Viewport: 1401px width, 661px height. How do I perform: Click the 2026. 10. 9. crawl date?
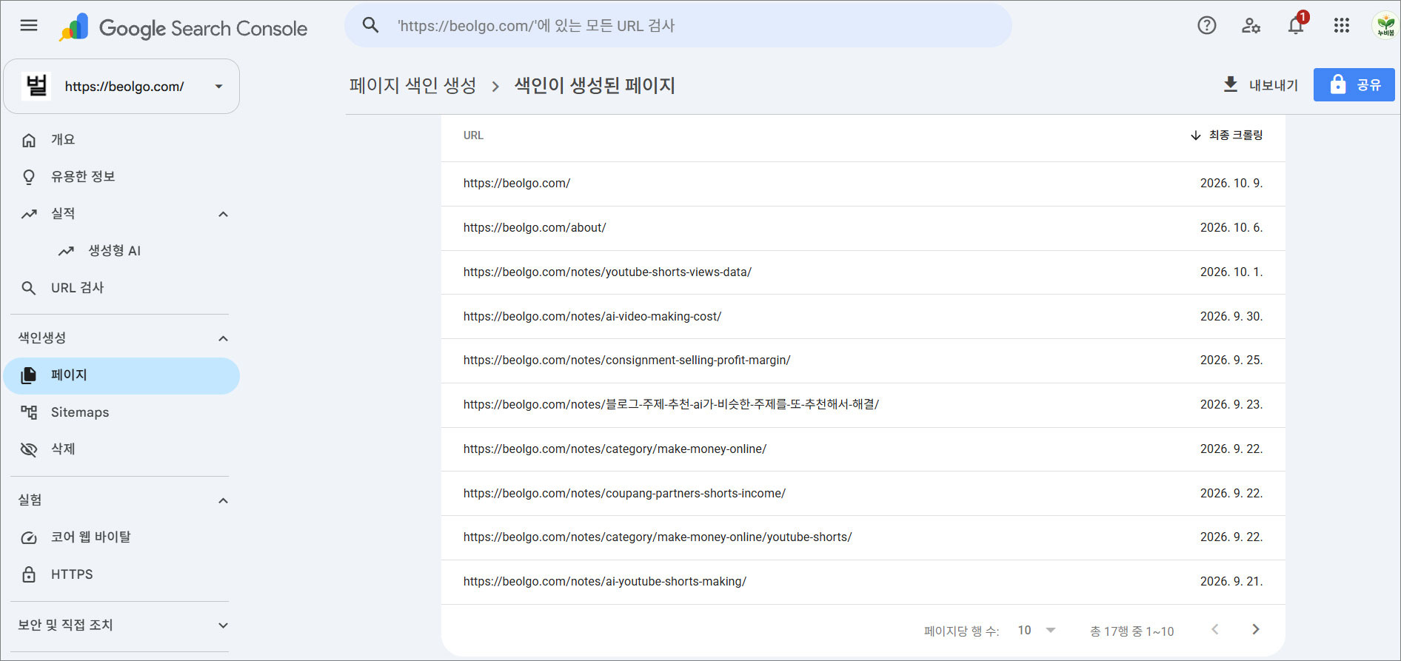tap(1231, 184)
